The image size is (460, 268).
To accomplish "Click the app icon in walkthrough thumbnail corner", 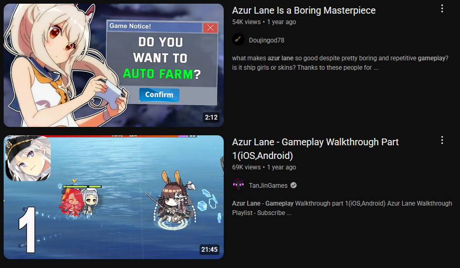I will pos(28,158).
